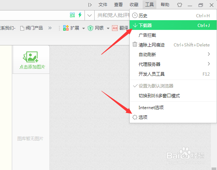Viewport: 217px width, 170px height.
Task: Toggle 设置为默认浏览器 check item
Action: coord(173,86)
